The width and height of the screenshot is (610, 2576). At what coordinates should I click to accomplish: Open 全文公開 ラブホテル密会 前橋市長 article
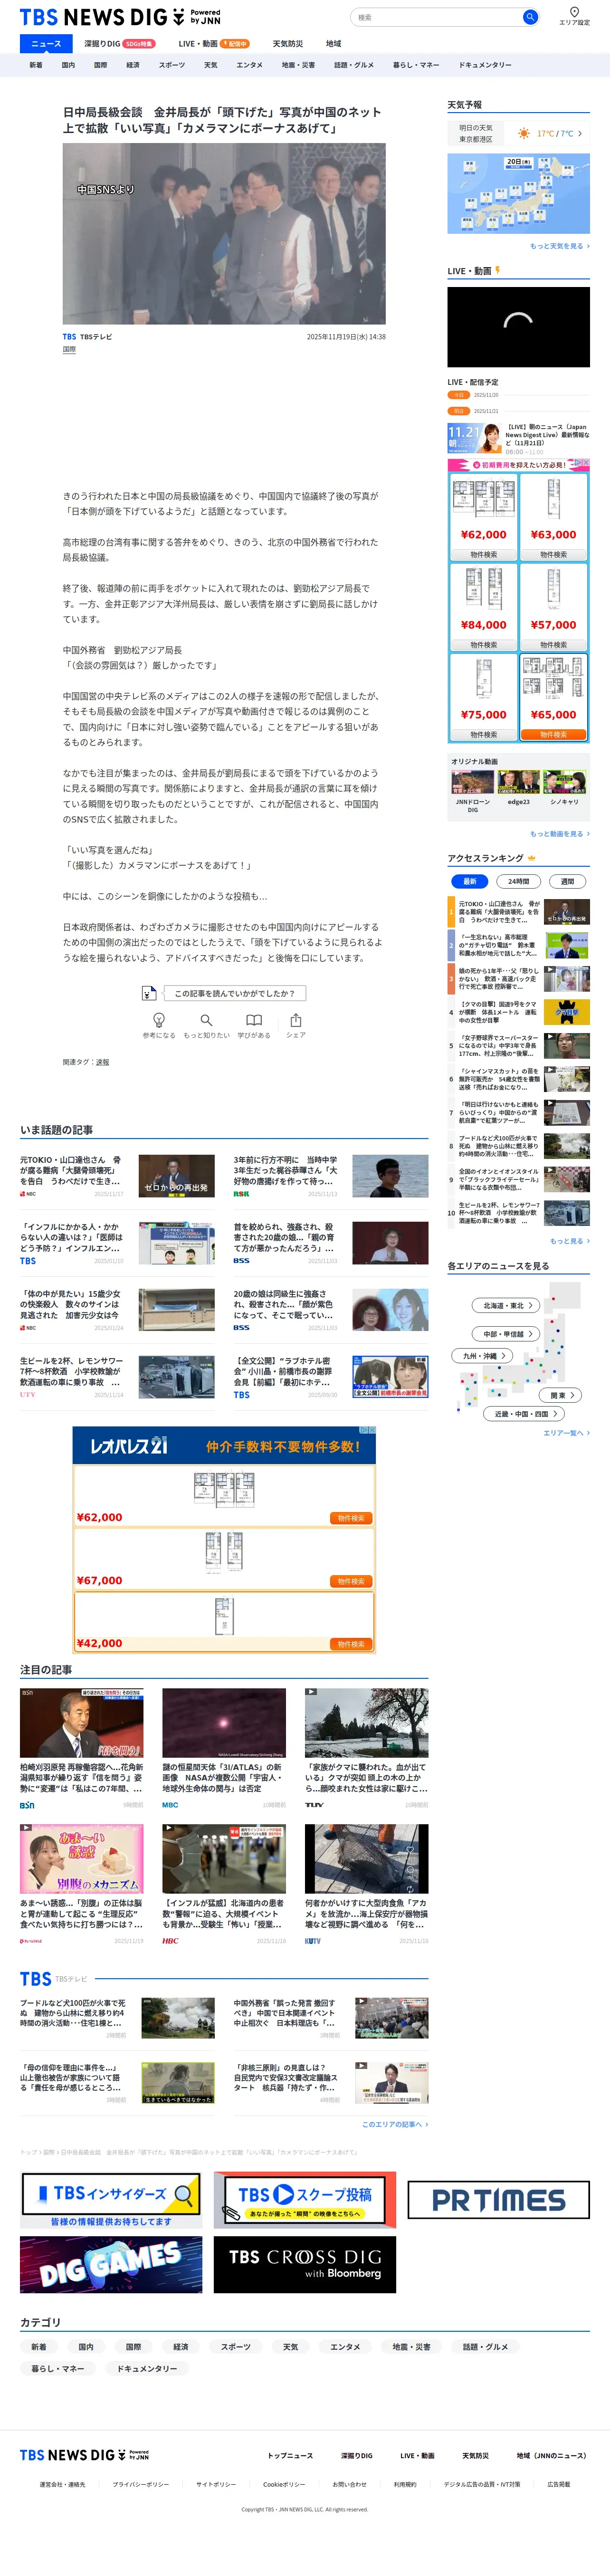[x=331, y=1377]
